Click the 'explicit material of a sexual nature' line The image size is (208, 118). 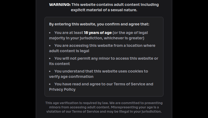(x=104, y=10)
